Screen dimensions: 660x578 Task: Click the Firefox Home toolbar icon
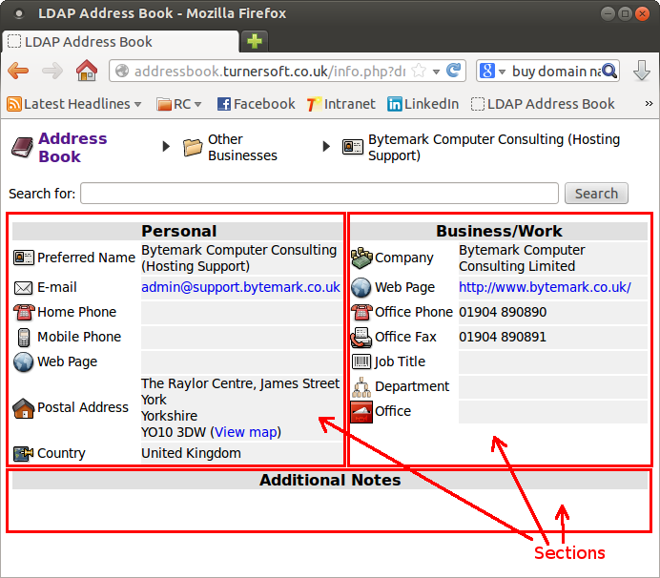tap(87, 71)
